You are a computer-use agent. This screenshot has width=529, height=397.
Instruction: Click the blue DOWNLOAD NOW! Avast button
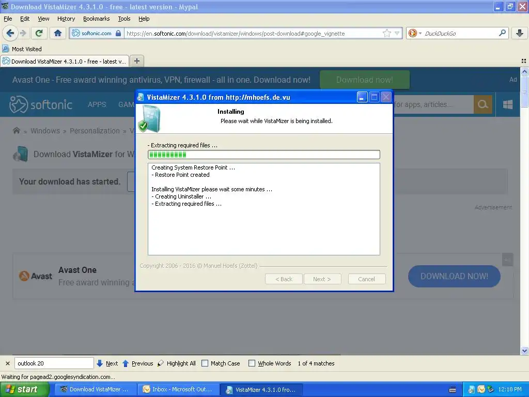(x=454, y=276)
